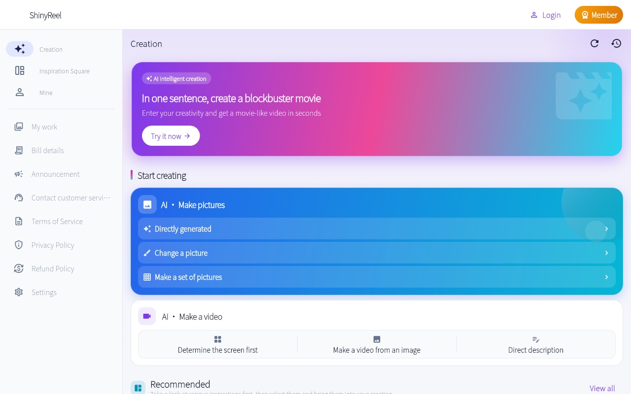631x394 pixels.
Task: Open Inspiration Square dashboard icon
Action: pyautogui.click(x=20, y=70)
